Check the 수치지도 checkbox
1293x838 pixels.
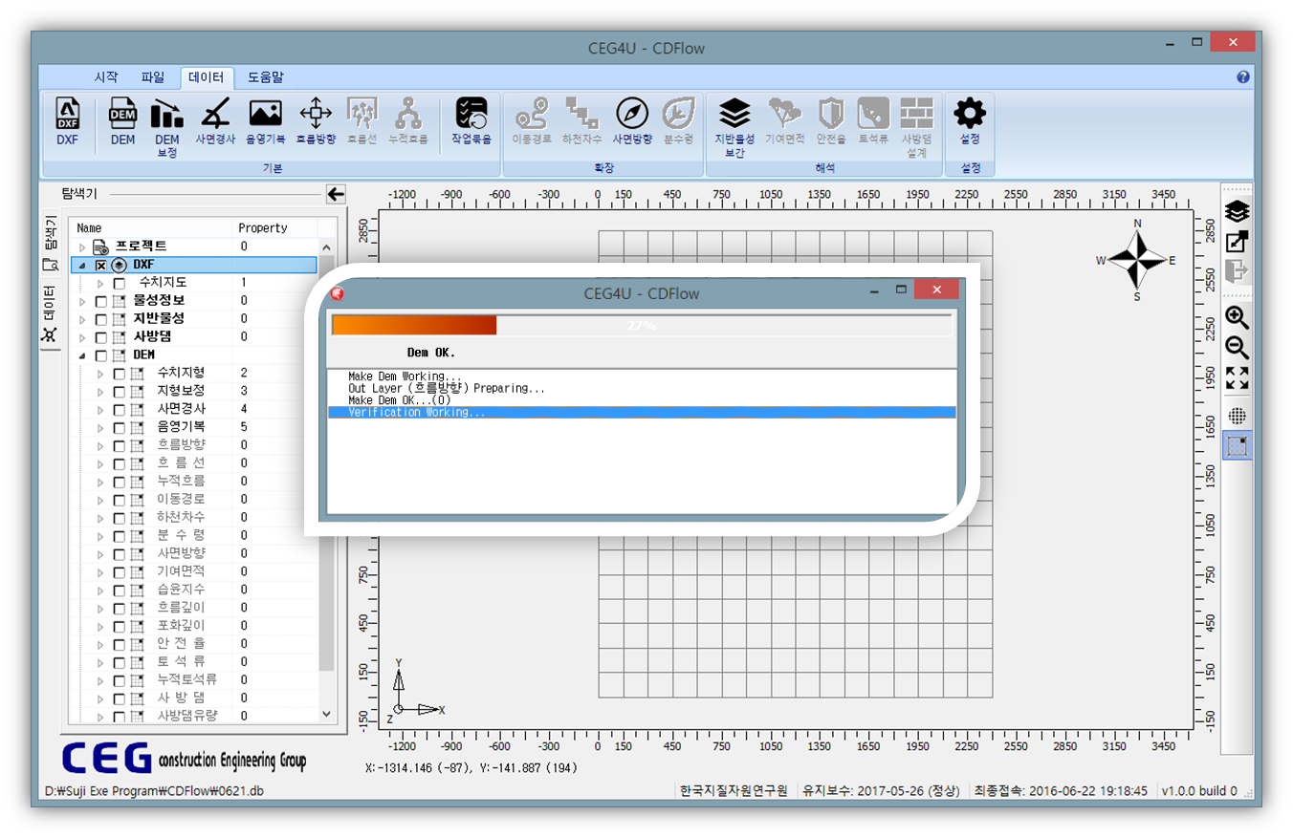(120, 283)
